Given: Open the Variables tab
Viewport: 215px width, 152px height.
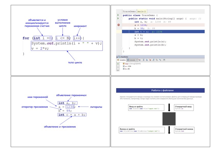Looking at the screenshot, I should pos(121,60).
